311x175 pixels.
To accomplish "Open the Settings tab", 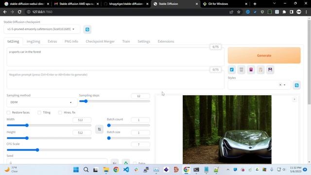I will (x=144, y=41).
